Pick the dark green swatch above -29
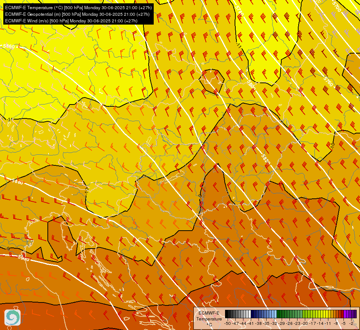360x330 pixels. 278,314
